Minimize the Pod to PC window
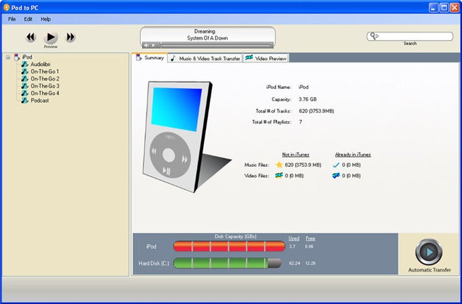462x304 pixels. pyautogui.click(x=433, y=7)
